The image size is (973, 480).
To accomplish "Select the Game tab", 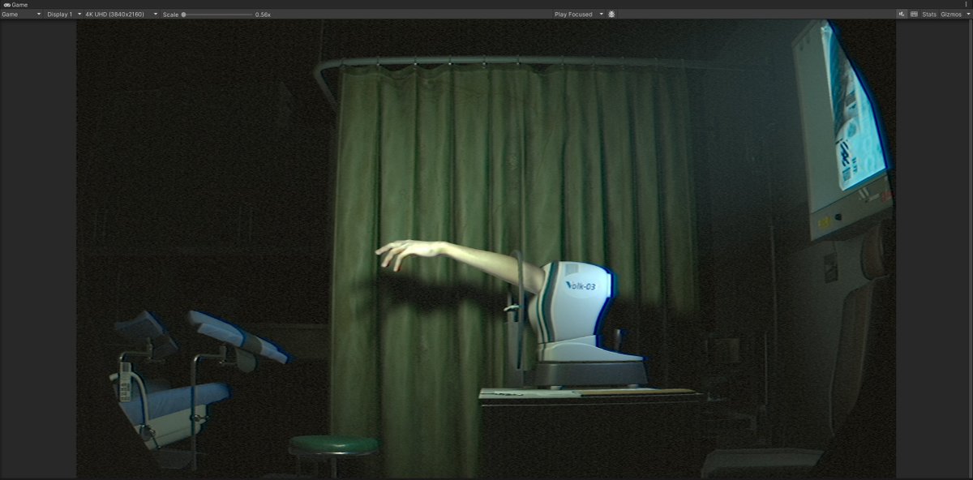I will [x=15, y=5].
